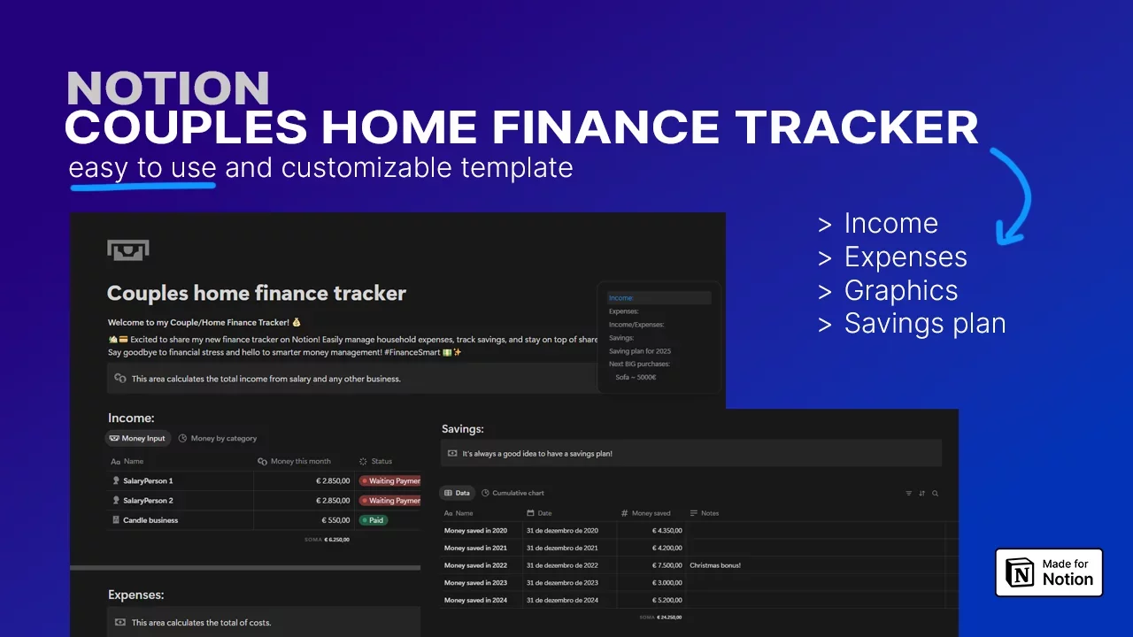Click the Candle business building icon
This screenshot has height=637, width=1133.
click(x=116, y=520)
